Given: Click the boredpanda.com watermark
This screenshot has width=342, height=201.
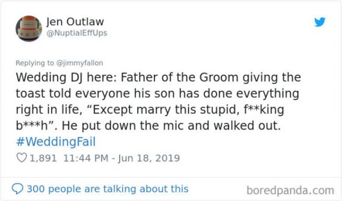Looking at the screenshot, I should point(290,190).
